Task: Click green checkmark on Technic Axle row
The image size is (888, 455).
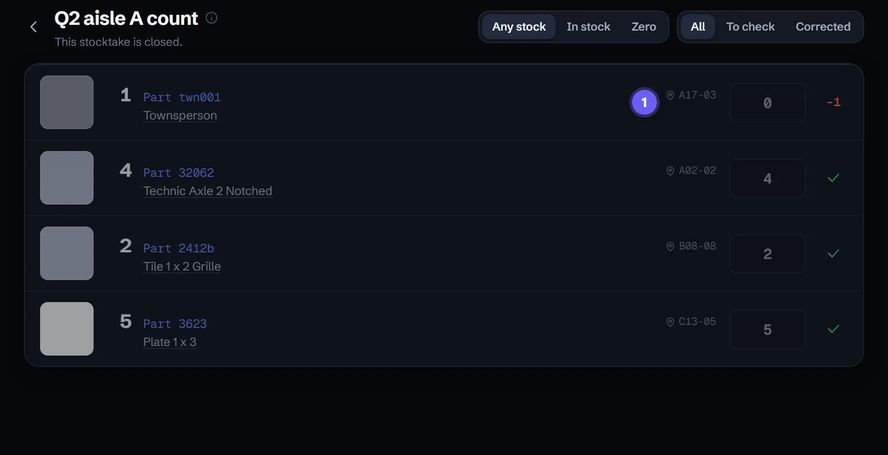Action: coord(834,178)
